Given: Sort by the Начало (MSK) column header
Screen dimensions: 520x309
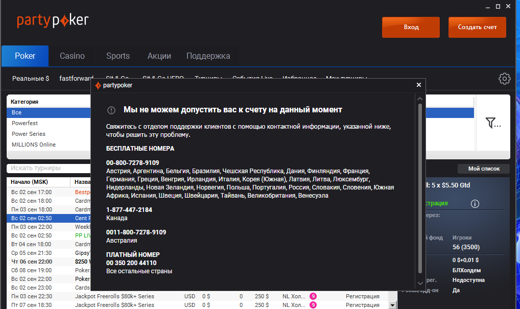Looking at the screenshot, I should point(38,182).
